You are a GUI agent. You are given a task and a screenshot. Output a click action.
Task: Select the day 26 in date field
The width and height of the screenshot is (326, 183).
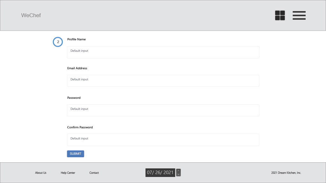pos(158,173)
